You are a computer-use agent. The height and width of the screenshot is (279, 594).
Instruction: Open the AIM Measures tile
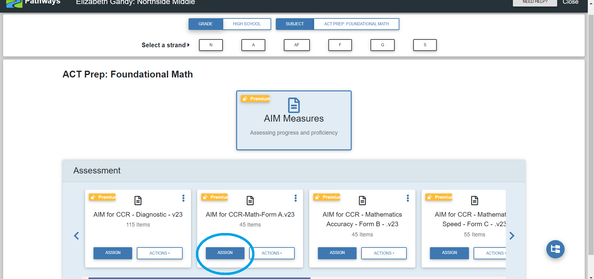pyautogui.click(x=294, y=120)
